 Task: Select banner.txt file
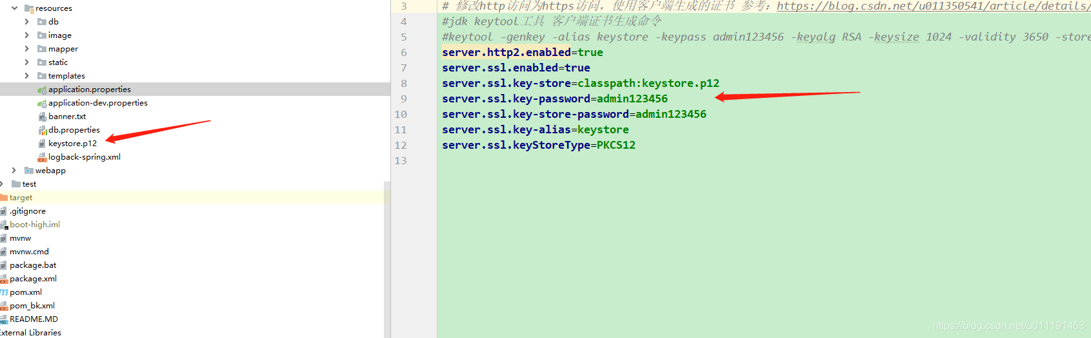point(67,117)
